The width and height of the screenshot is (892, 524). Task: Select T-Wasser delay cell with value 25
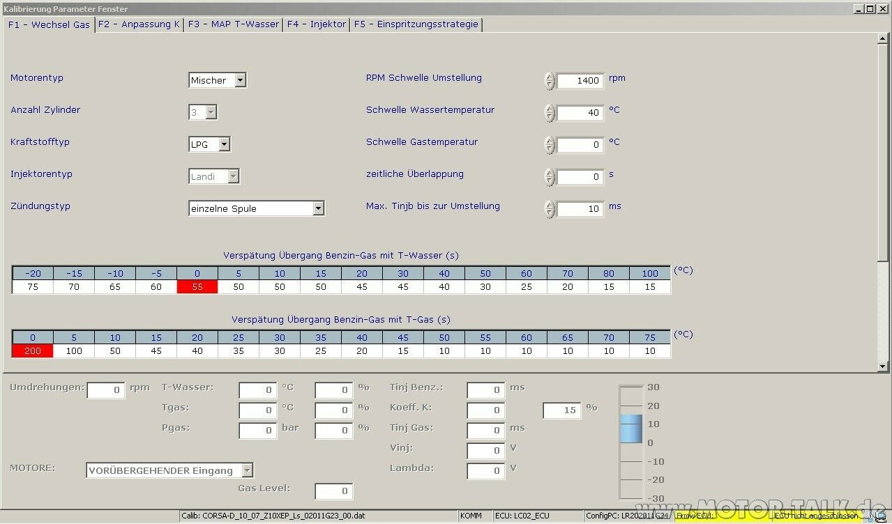tap(527, 286)
